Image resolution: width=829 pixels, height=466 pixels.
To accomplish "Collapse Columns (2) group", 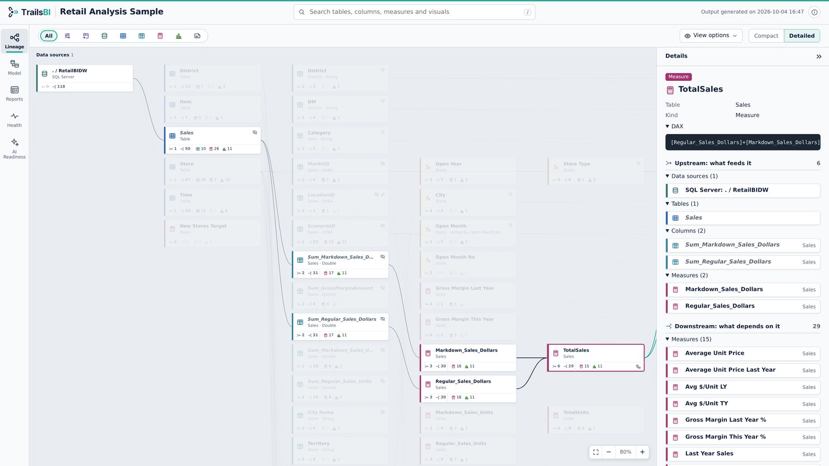I will [x=685, y=231].
